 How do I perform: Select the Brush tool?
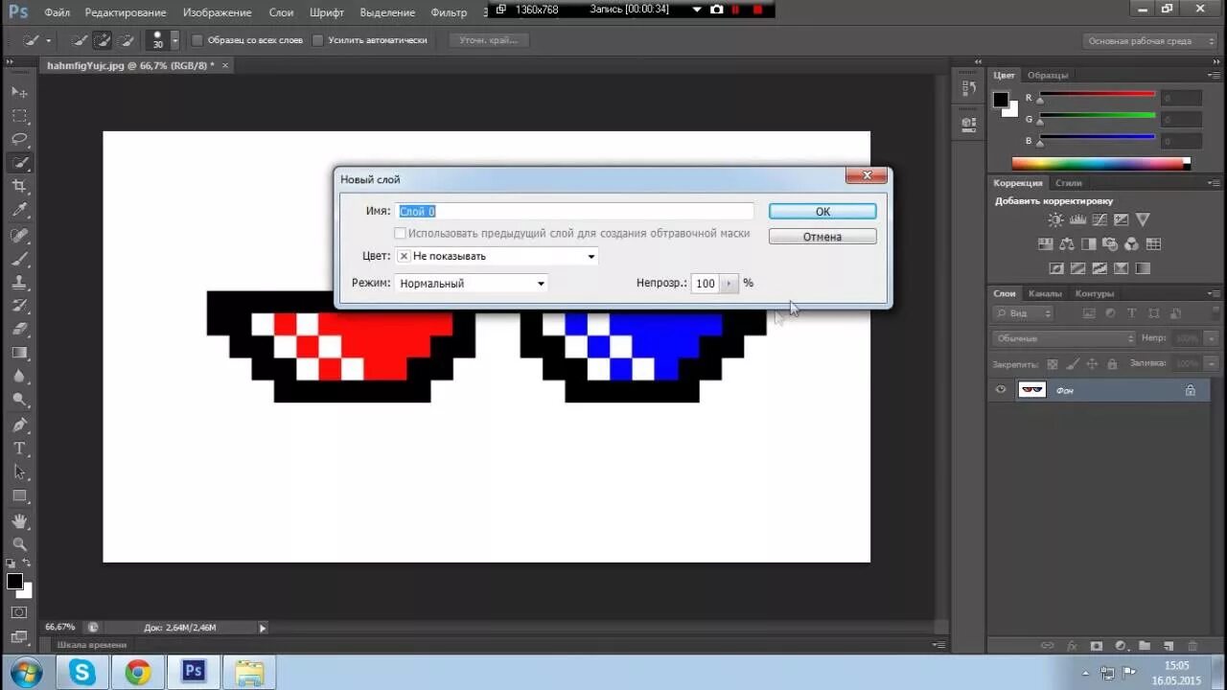[19, 259]
